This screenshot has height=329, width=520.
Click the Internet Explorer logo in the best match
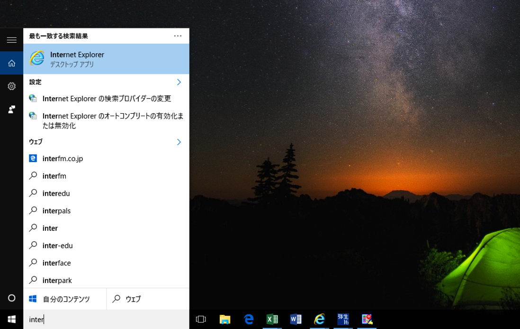point(37,58)
